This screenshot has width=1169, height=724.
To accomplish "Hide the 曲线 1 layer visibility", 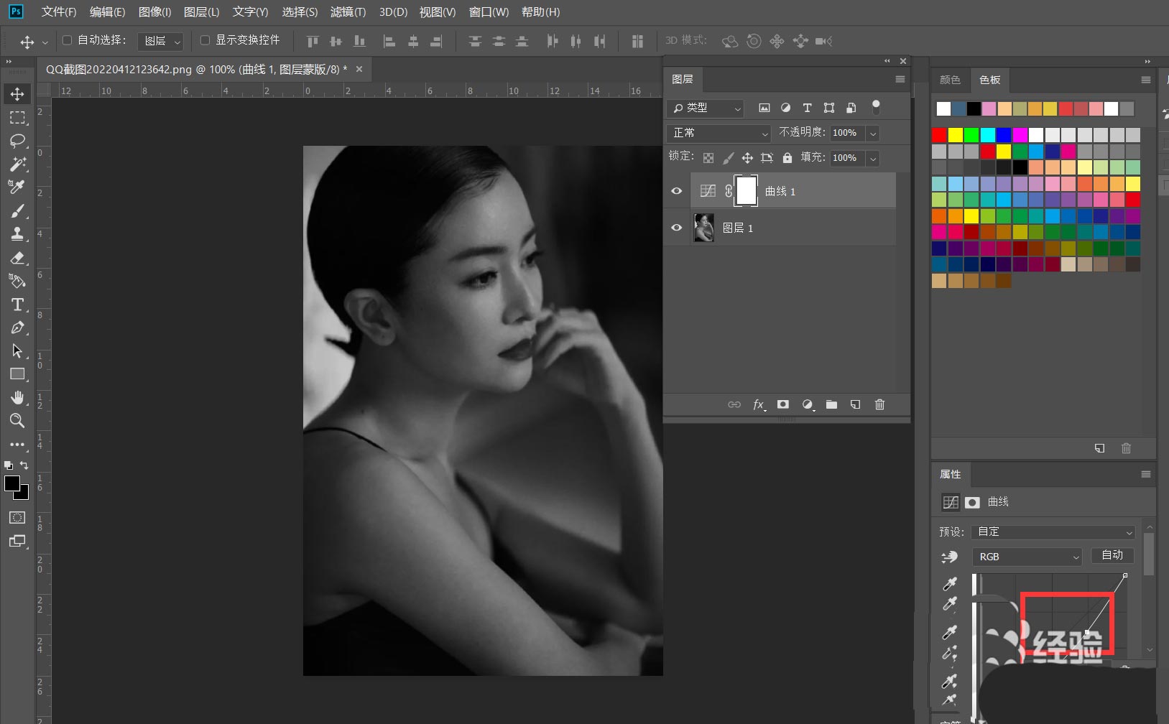I will tap(676, 191).
